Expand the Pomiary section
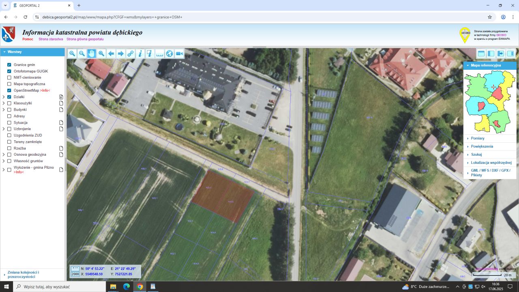Image resolution: width=519 pixels, height=292 pixels. 490,138
